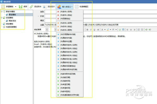157x104 pixels.
Task: Select the 回信模板 folder
Action: click(x=9, y=18)
